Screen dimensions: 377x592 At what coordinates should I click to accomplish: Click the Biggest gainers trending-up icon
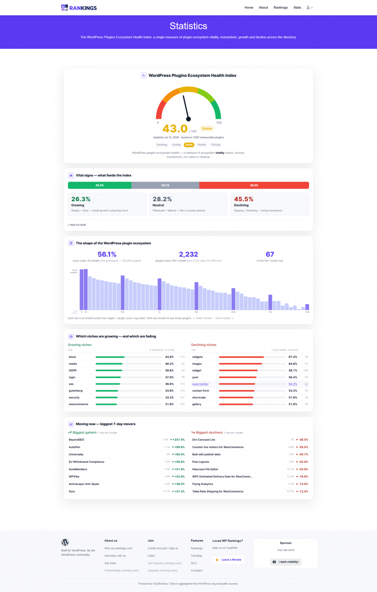point(70,433)
